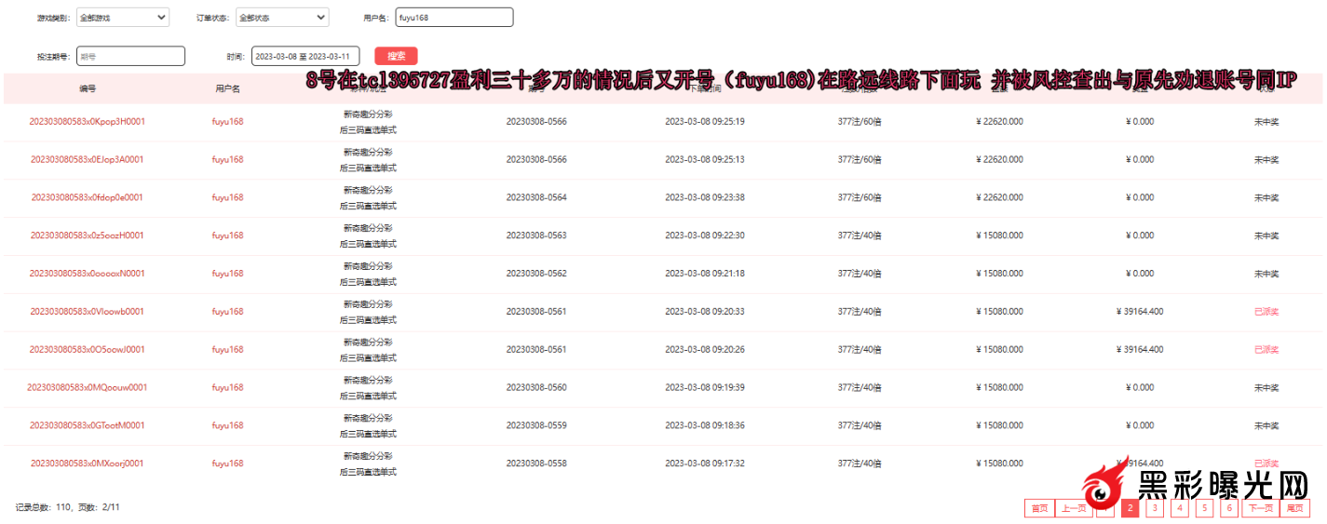Open order 202303080583x0MXoorj0001

(88, 464)
